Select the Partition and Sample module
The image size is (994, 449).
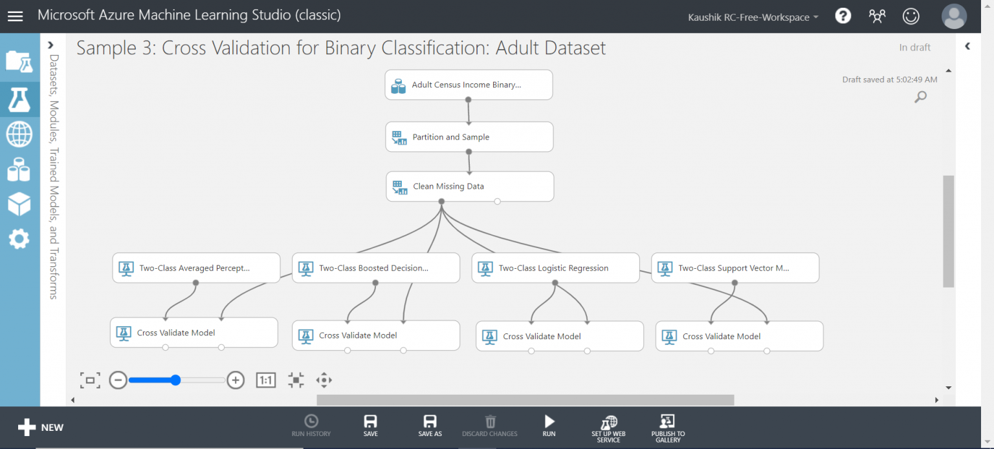tap(469, 137)
